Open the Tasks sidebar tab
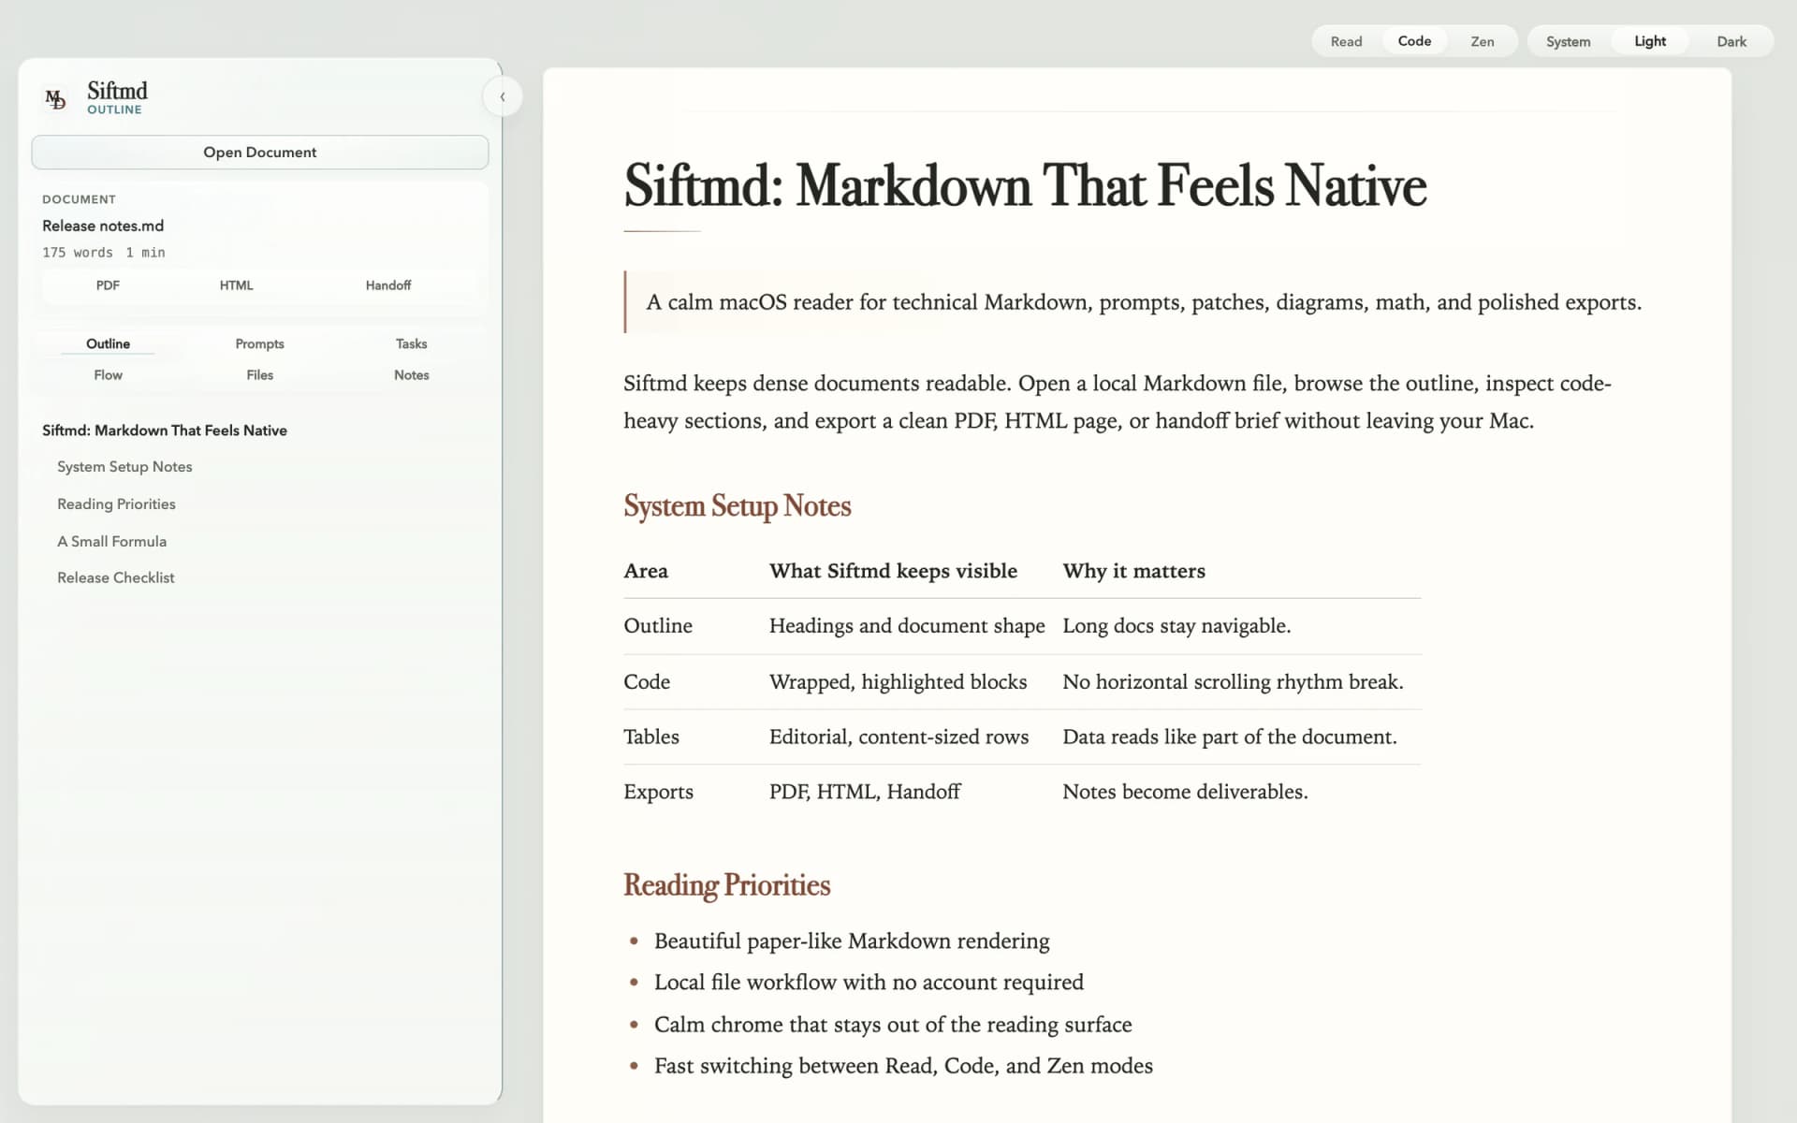 (x=412, y=343)
